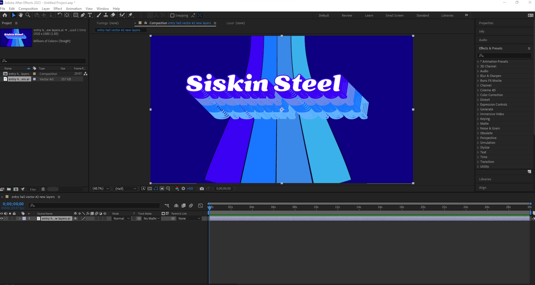Click the label color swatch of layer 1
The image size is (535, 285).
coord(24,218)
